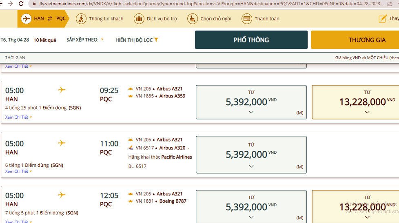Image resolution: width=399 pixels, height=223 pixels.
Task: Click the browser share page icon
Action: (390, 4)
